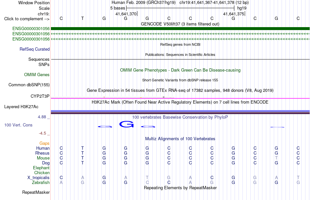Click the -4.5 conservation scale value
This screenshot has height=200, width=310.
pyautogui.click(x=42, y=133)
